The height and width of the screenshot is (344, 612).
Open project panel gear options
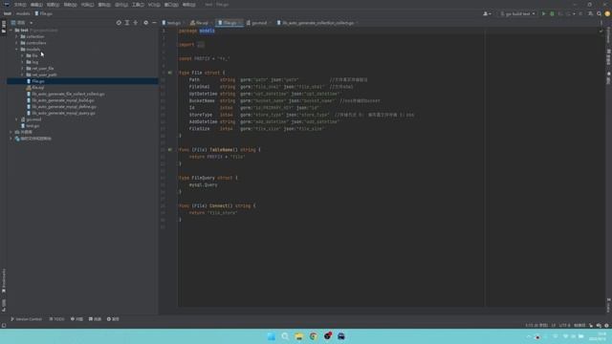145,23
